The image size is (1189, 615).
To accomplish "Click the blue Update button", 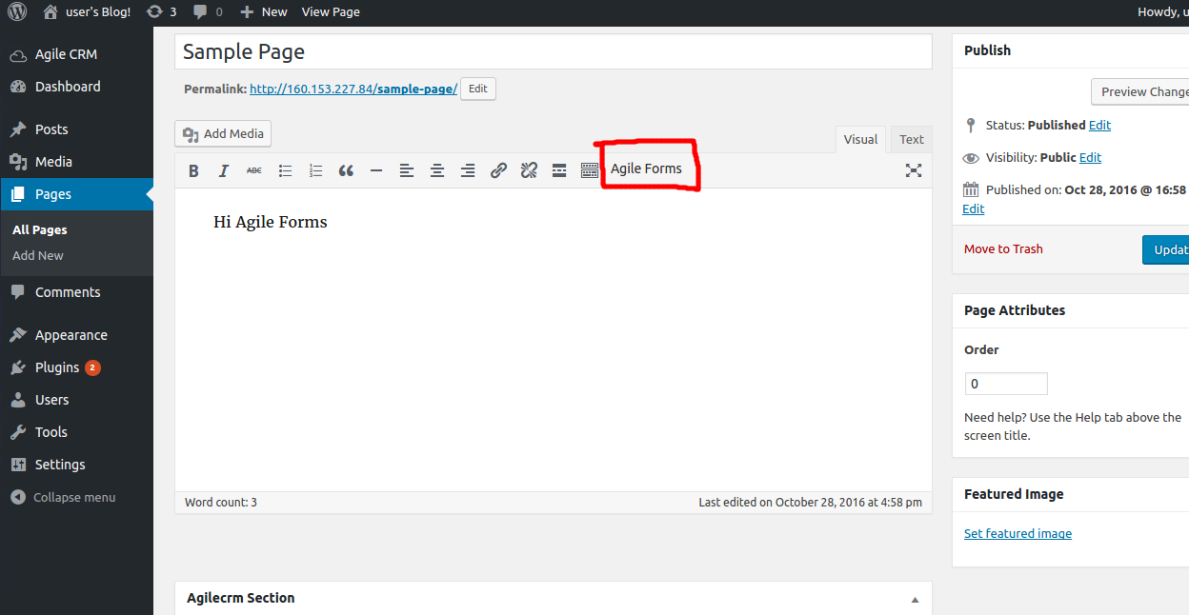I will [x=1166, y=249].
